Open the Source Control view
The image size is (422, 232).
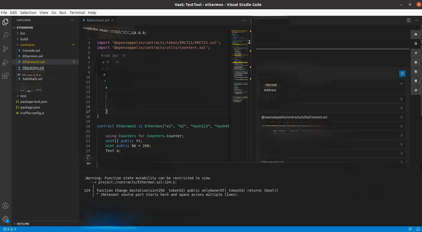click(5, 49)
